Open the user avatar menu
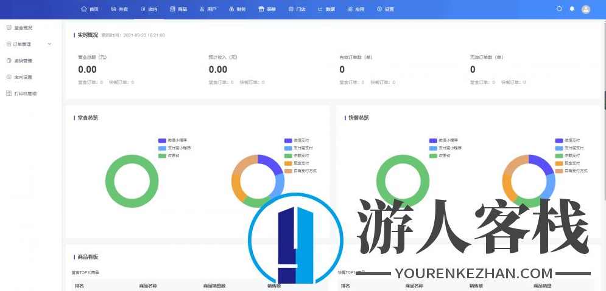This screenshot has width=606, height=291. (586, 9)
